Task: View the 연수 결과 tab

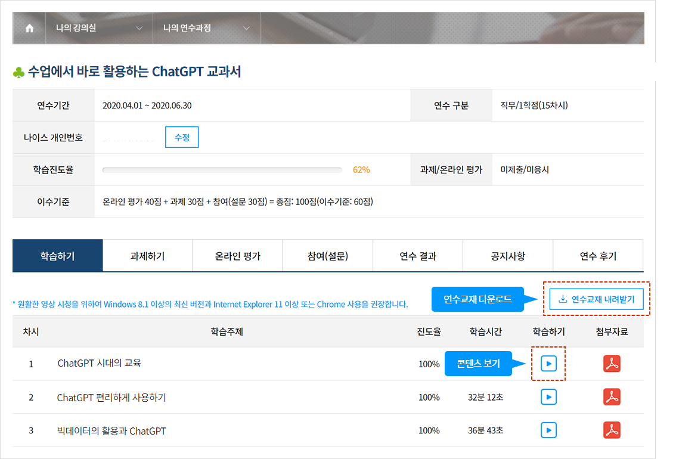Action: (x=418, y=256)
